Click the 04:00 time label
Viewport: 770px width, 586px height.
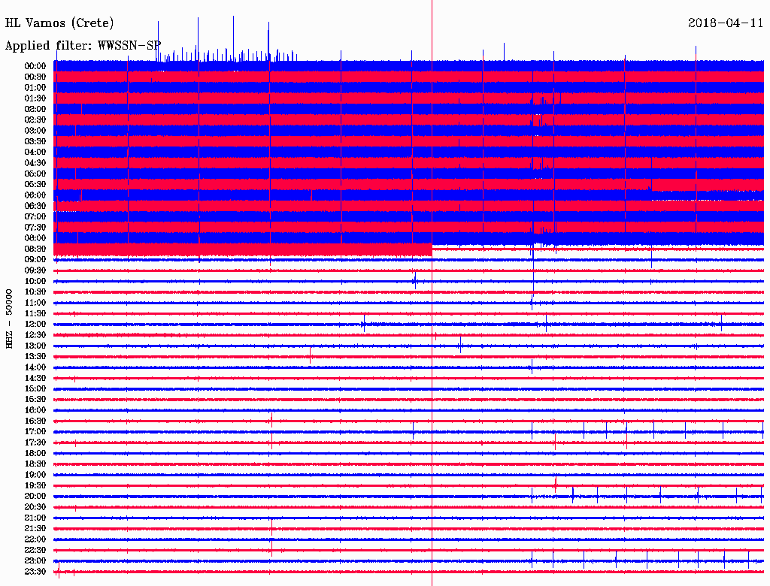click(x=35, y=153)
